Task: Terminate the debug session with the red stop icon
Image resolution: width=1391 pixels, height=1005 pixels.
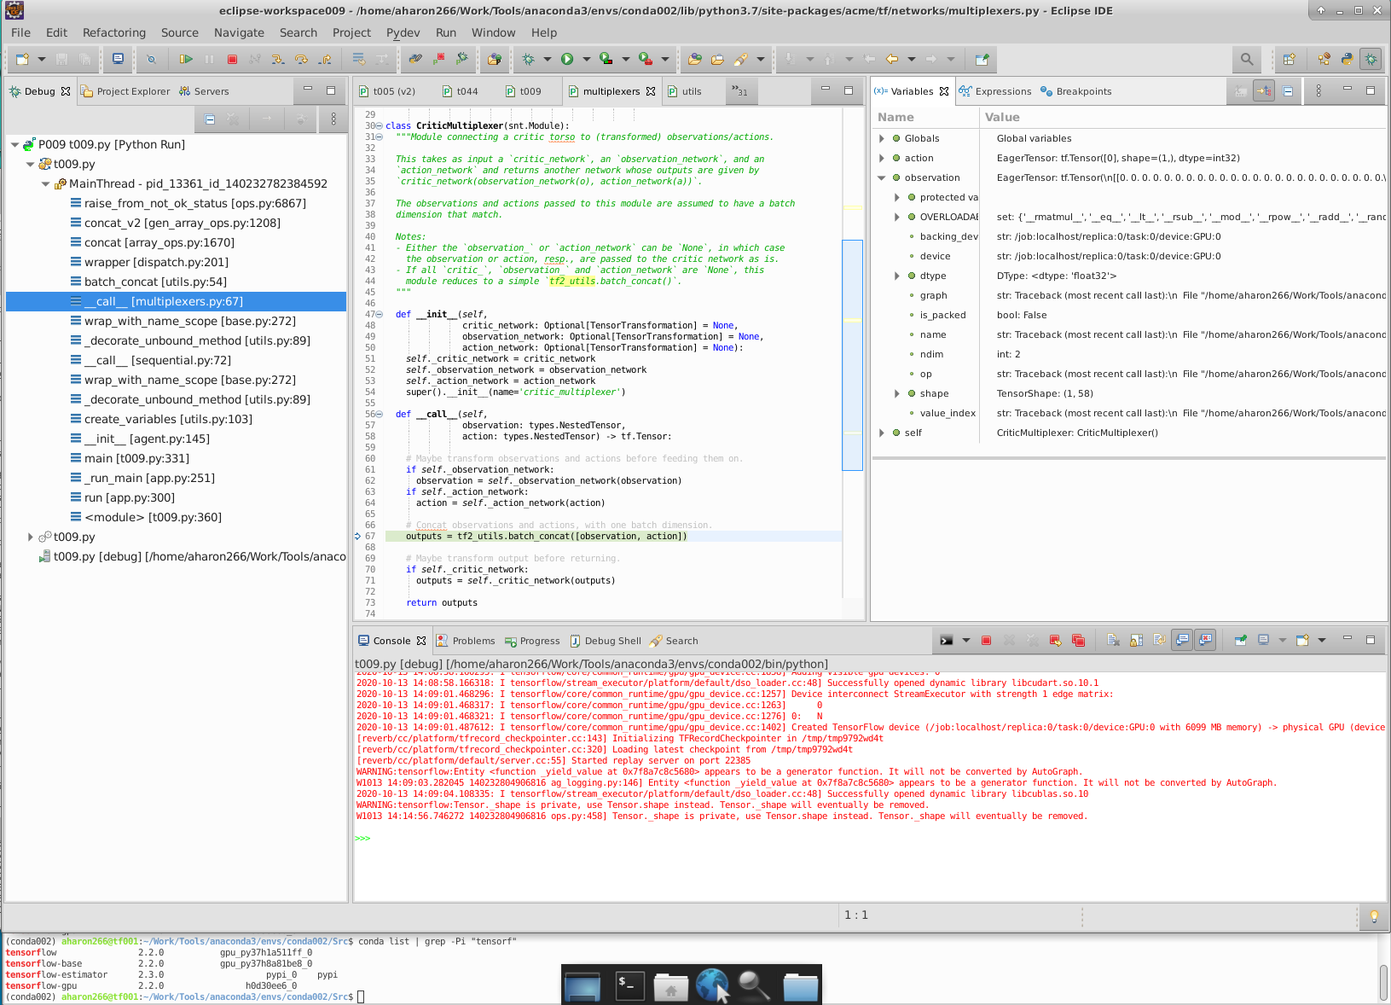Action: click(232, 59)
